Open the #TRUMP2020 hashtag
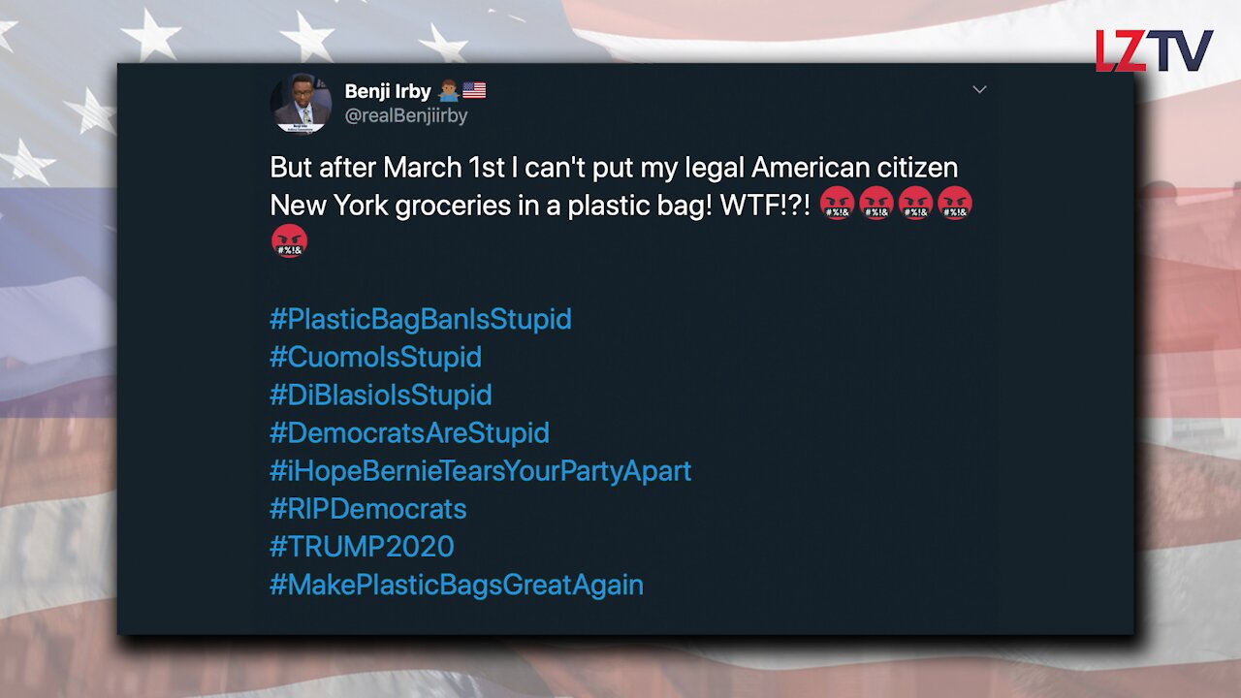This screenshot has height=698, width=1241. pos(362,546)
